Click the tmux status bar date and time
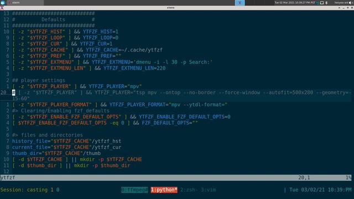This screenshot has width=354, height=199. tap(320, 190)
